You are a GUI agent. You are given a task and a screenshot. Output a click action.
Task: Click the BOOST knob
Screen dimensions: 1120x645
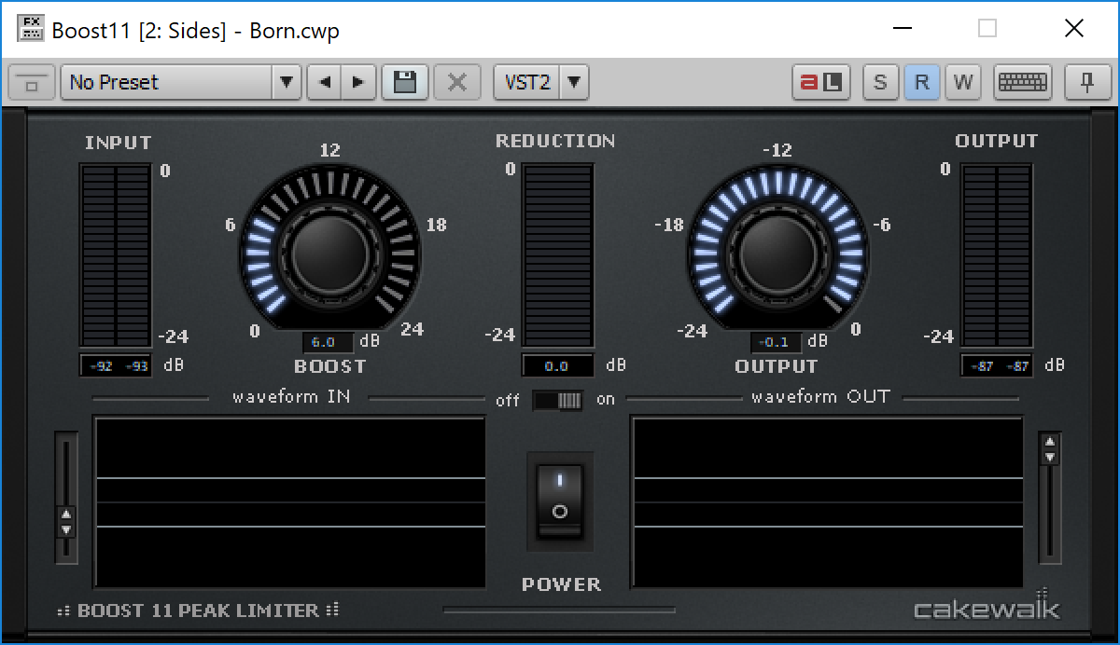(329, 249)
